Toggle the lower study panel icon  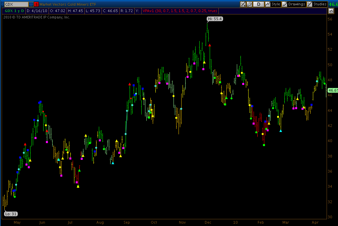pyautogui.click(x=331, y=11)
